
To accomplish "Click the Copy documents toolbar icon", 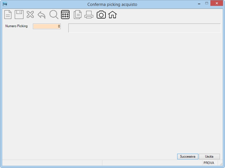I will tap(78, 15).
